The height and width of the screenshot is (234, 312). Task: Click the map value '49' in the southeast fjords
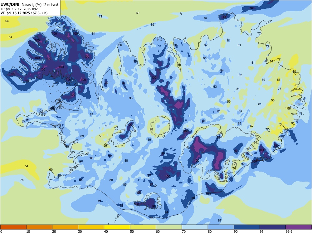coord(287,129)
